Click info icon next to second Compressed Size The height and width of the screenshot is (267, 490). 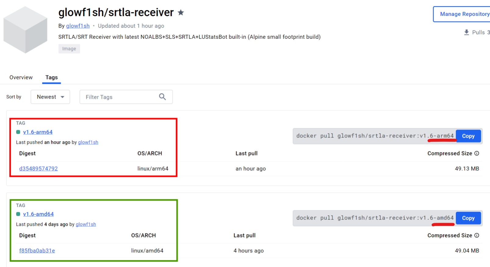(477, 235)
